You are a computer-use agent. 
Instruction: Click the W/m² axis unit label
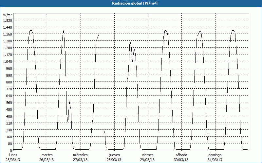pos(8,15)
